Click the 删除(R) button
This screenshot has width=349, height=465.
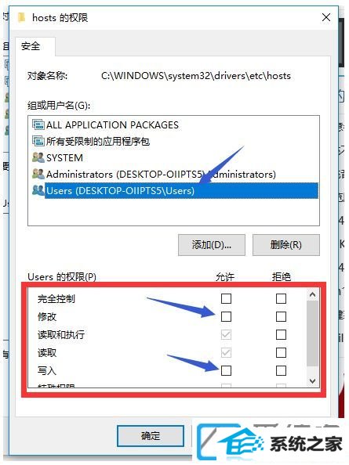[286, 245]
